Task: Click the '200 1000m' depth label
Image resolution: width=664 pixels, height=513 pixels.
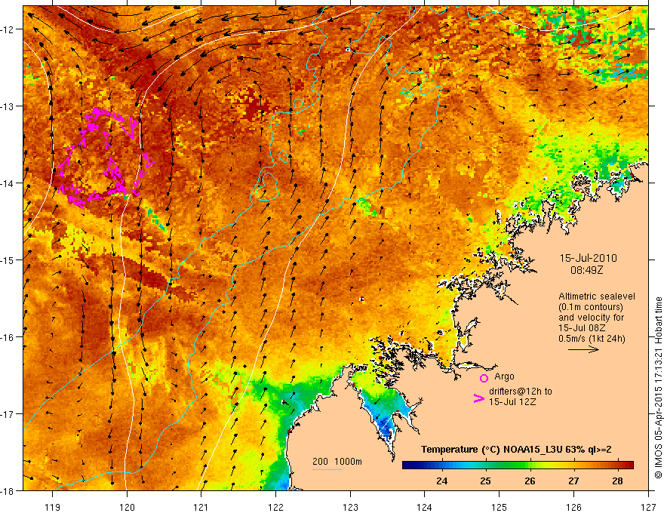Action: 337,462
